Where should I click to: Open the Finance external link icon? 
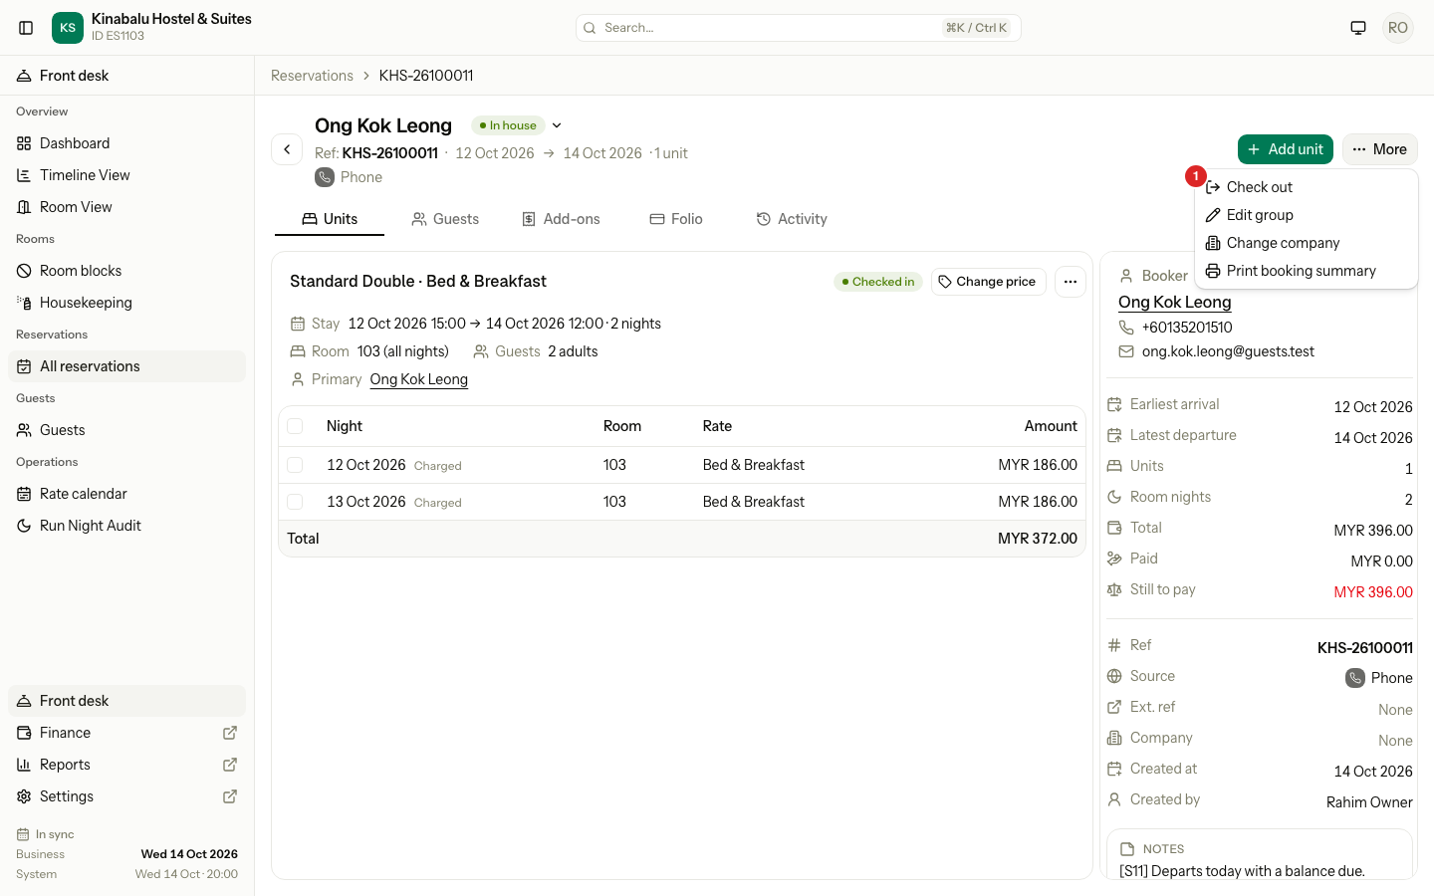pyautogui.click(x=230, y=733)
